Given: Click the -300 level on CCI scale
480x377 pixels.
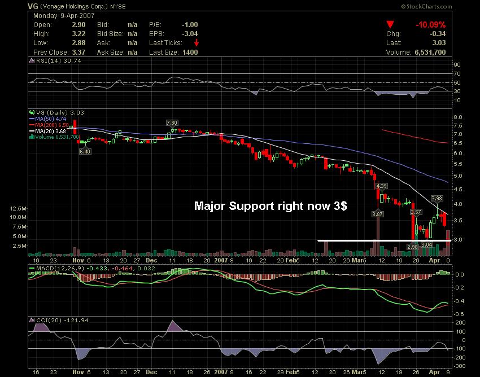Looking at the screenshot, I should tap(459, 366).
